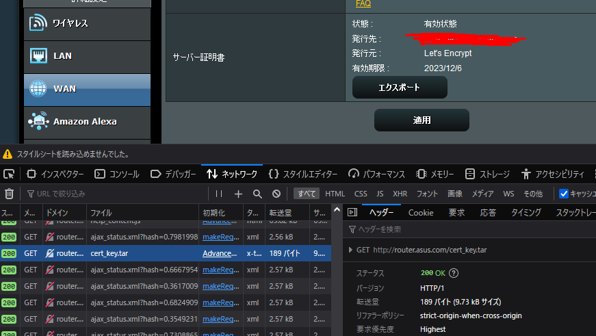Focus the URL で絞り込み filter field
The width and height of the screenshot is (596, 336).
[116, 194]
